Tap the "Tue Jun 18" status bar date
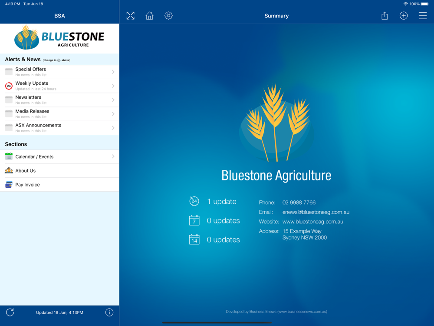Image resolution: width=434 pixels, height=326 pixels. [33, 4]
